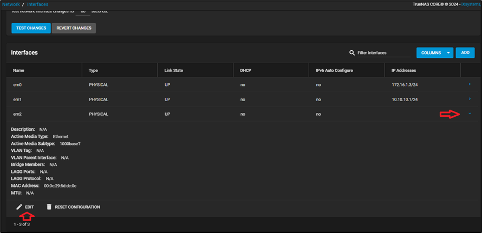The height and width of the screenshot is (233, 482).
Task: Click the Add interface button
Action: 465,53
